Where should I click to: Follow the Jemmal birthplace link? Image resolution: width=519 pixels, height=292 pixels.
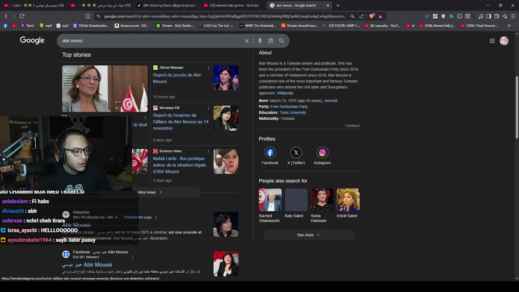click(x=330, y=101)
